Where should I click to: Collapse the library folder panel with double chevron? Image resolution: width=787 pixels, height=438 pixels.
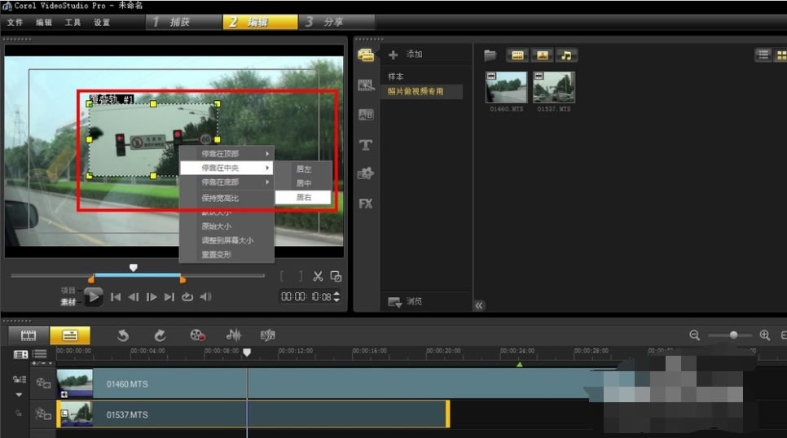pos(479,305)
